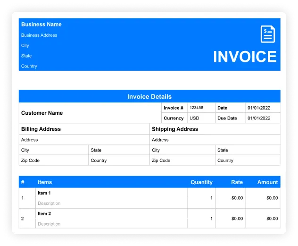Click the Amount column header
Image resolution: width=298 pixels, height=246 pixels.
(x=268, y=182)
